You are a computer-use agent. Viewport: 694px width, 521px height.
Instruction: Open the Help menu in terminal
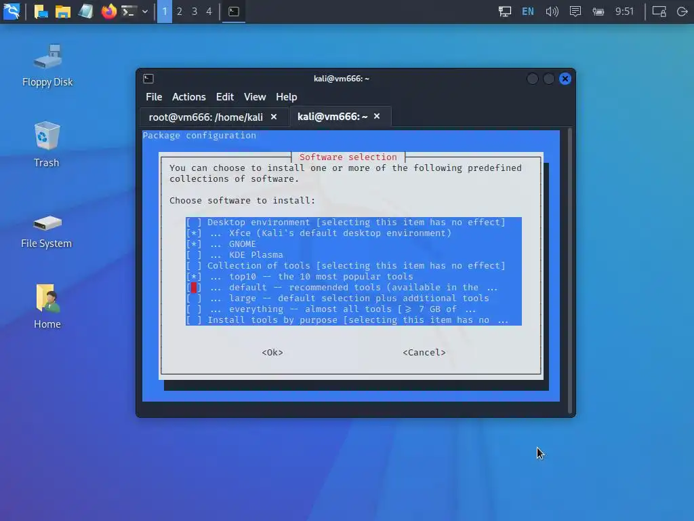[x=287, y=96]
